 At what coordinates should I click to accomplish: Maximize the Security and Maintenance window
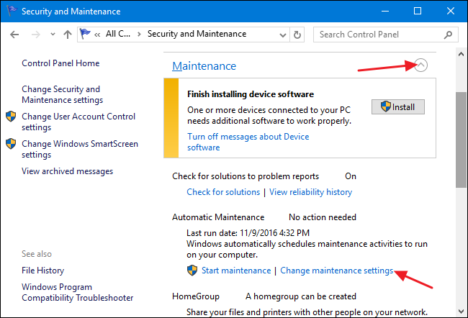point(418,11)
